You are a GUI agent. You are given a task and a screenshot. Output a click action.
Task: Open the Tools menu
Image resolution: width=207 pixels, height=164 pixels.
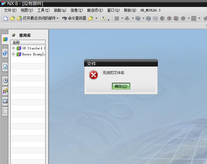point(43,10)
